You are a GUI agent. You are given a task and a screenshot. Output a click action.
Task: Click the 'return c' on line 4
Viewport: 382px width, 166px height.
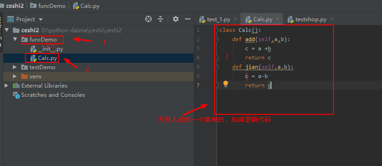coord(258,58)
